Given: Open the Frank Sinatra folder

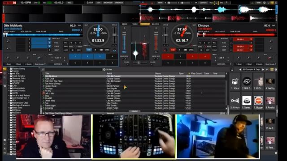Looking at the screenshot, I should 18,76.
